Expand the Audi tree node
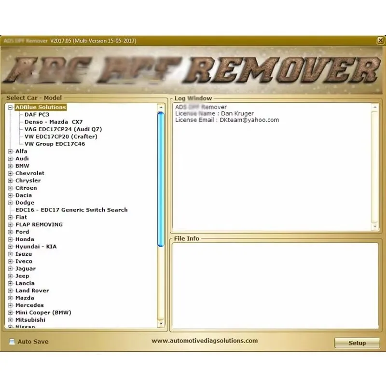The width and height of the screenshot is (386, 386). (10, 159)
